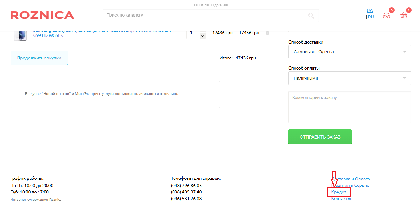This screenshot has width=420, height=203.
Task: Remove the Samsung Galaxy item from cart
Action: point(267,33)
